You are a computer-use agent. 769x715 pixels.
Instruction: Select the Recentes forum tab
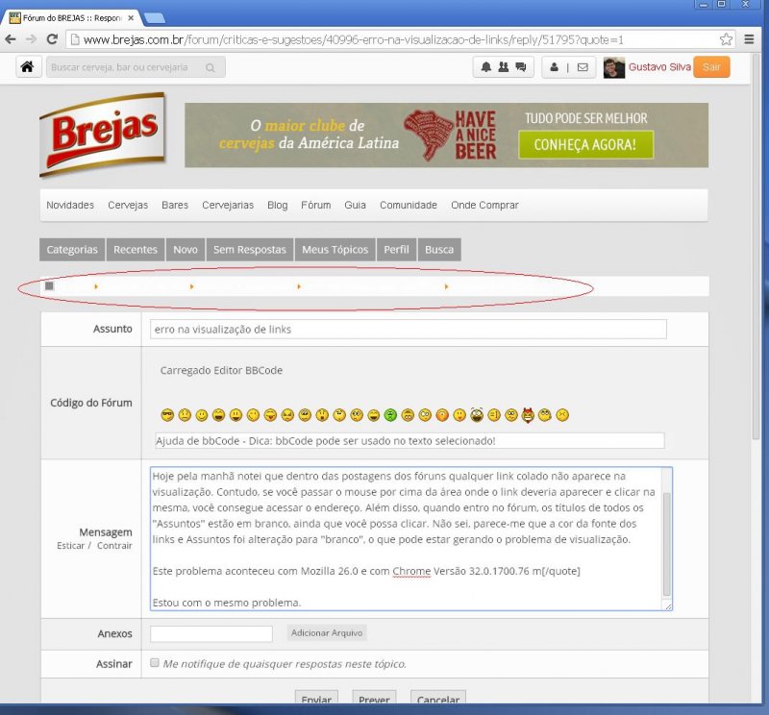point(136,249)
